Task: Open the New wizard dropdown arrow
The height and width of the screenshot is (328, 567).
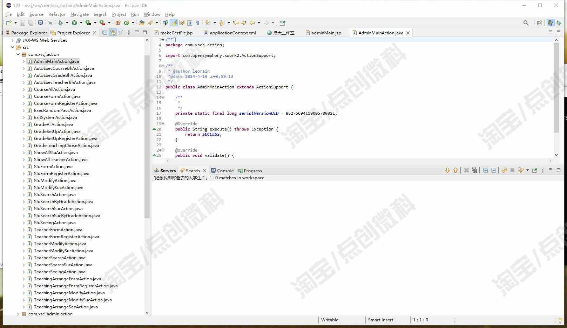Action: pyautogui.click(x=15, y=23)
